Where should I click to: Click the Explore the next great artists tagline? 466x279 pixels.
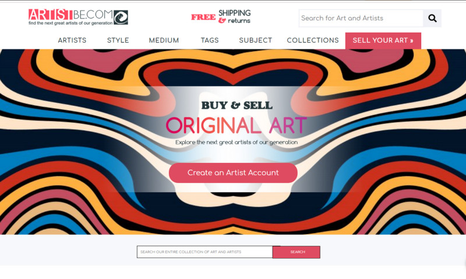[236, 142]
